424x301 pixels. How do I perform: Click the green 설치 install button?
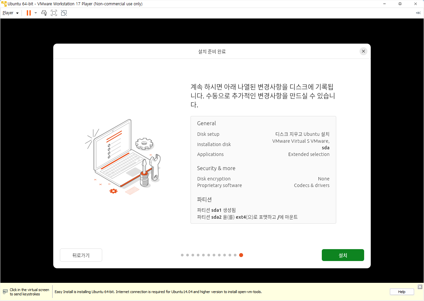click(343, 255)
